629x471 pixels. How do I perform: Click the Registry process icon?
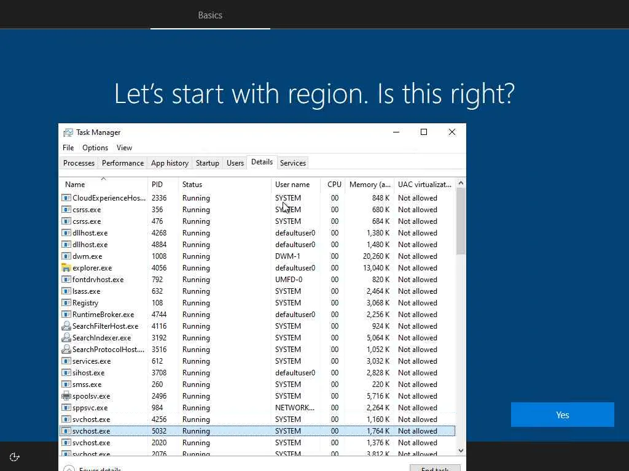click(x=66, y=303)
